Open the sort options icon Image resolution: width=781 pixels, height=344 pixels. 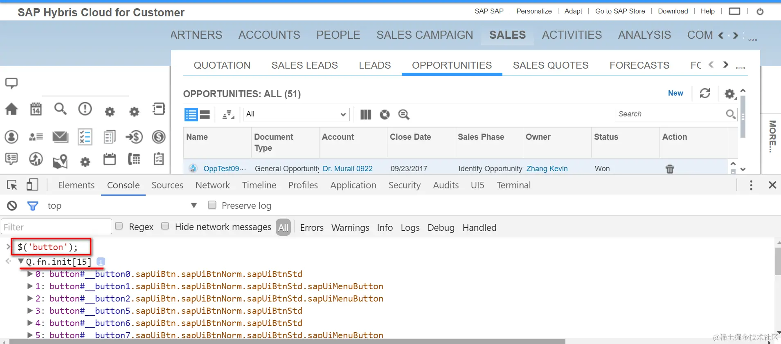[x=228, y=115]
